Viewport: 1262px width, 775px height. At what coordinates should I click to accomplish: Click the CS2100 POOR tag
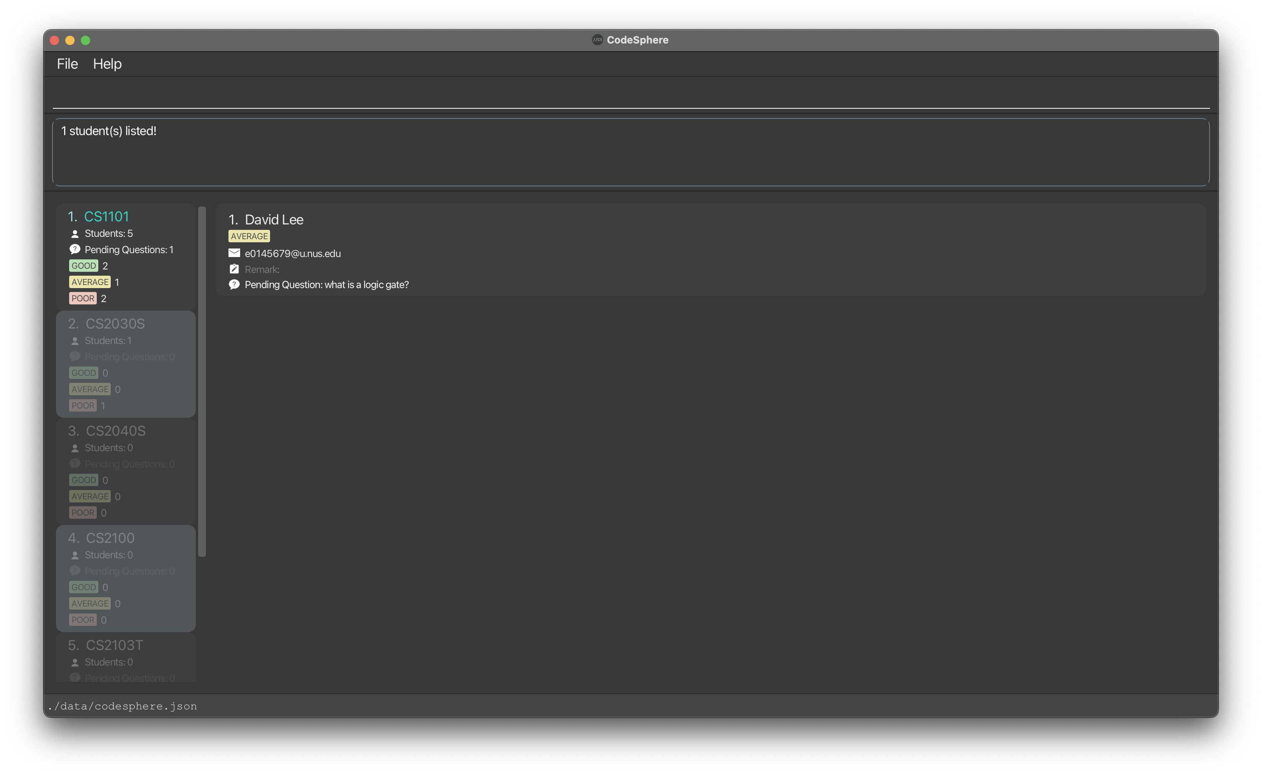82,620
